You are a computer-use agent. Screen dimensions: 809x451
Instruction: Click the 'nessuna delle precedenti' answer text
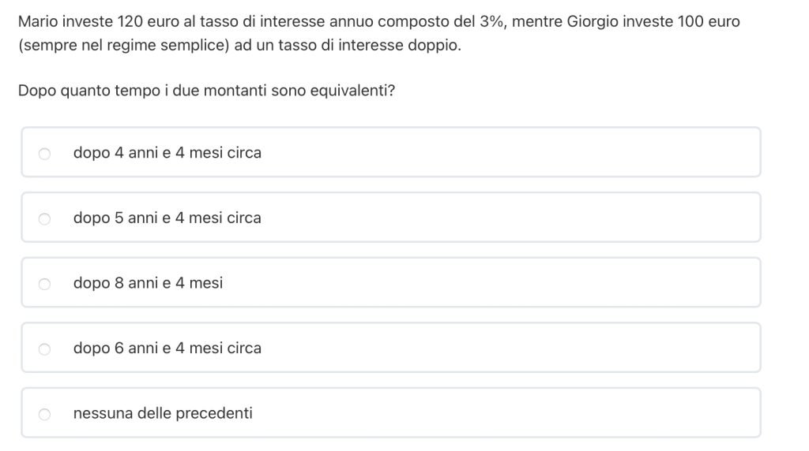coord(163,413)
